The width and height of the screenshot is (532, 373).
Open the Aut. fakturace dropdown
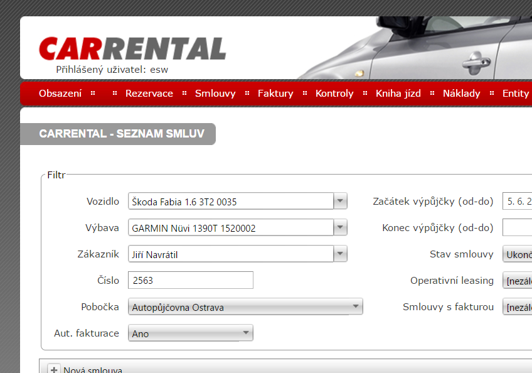190,333
